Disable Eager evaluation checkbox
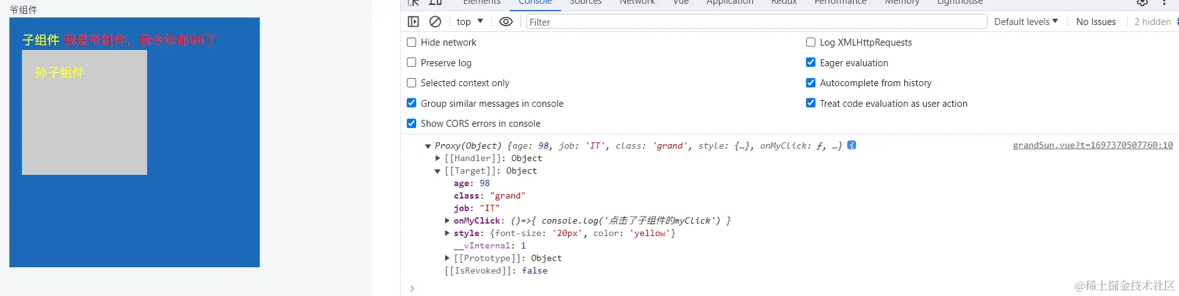 pos(810,62)
